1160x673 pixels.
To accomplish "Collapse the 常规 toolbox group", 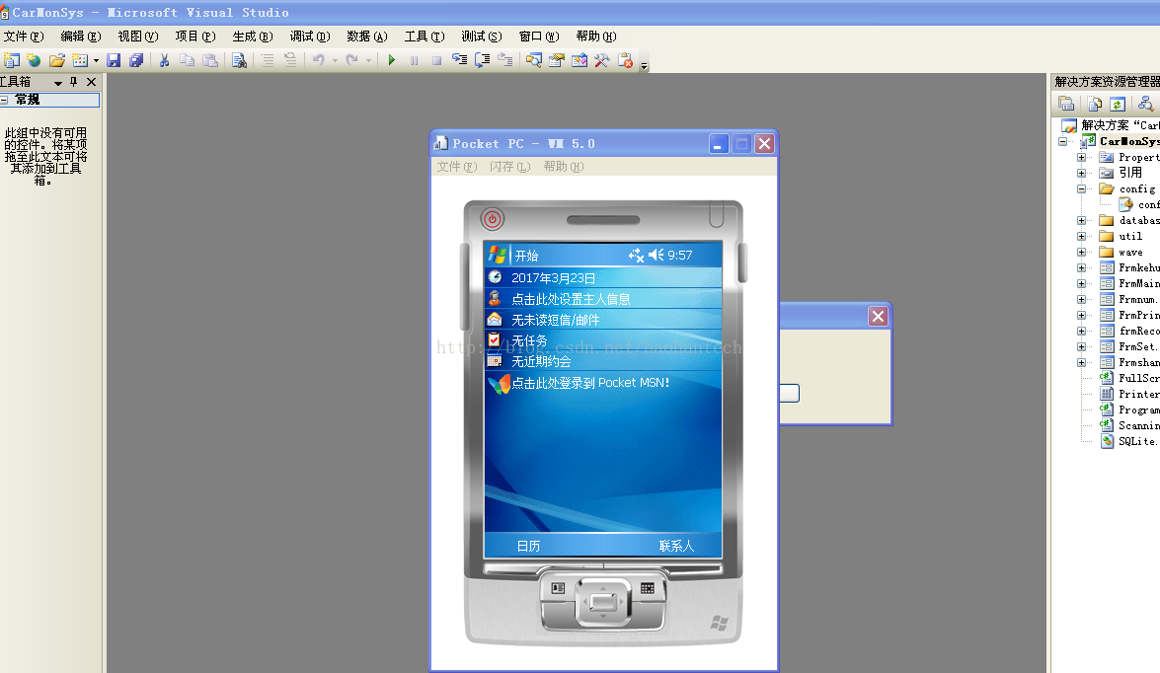I will [x=4, y=100].
